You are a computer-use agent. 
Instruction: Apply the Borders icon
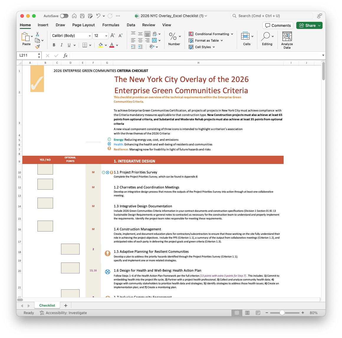[85, 45]
